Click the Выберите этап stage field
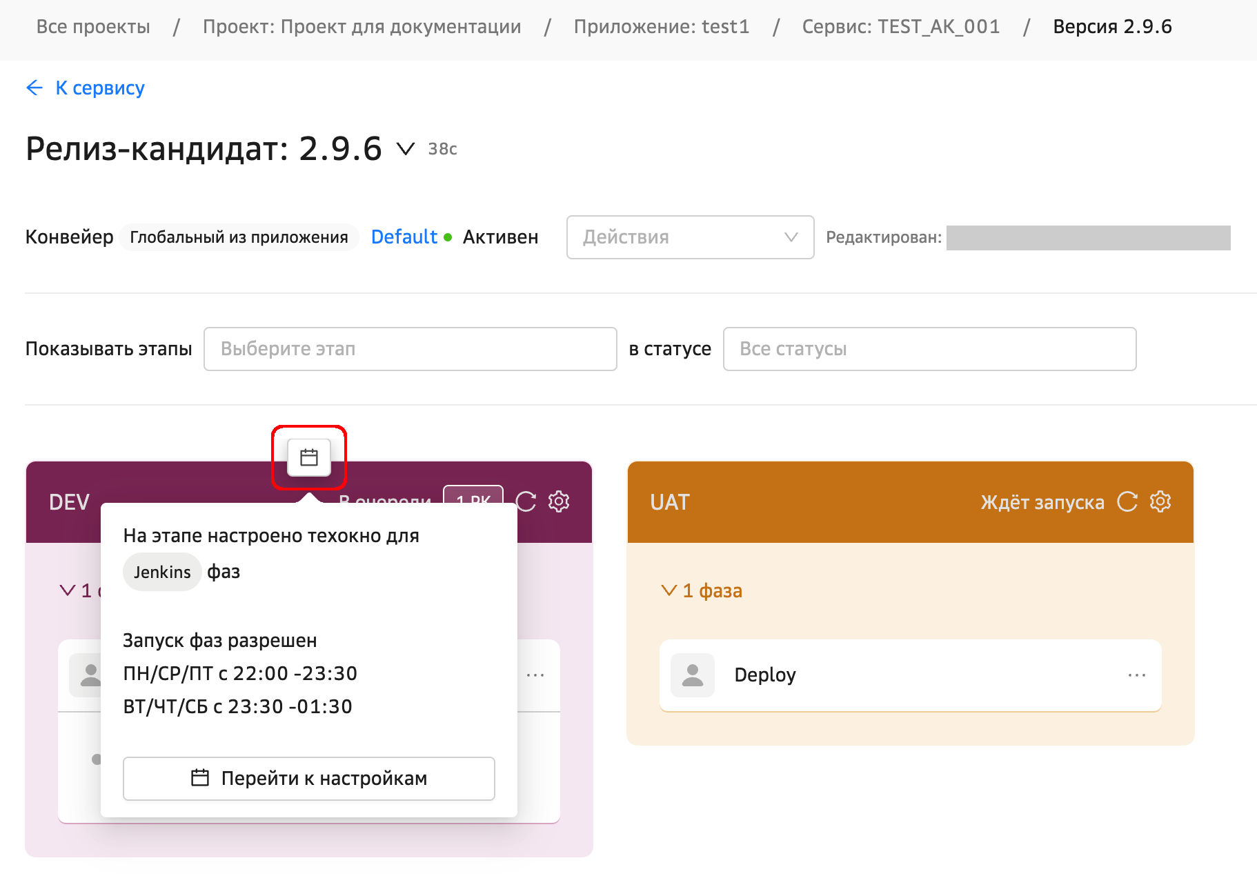The image size is (1257, 887). pyautogui.click(x=410, y=349)
